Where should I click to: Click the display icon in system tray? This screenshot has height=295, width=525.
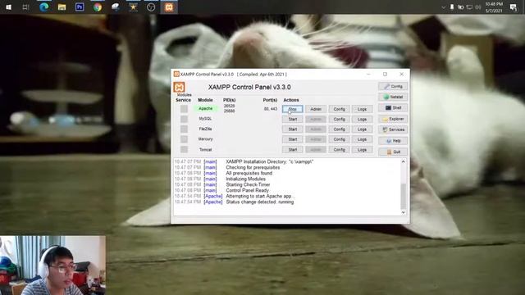click(x=469, y=7)
